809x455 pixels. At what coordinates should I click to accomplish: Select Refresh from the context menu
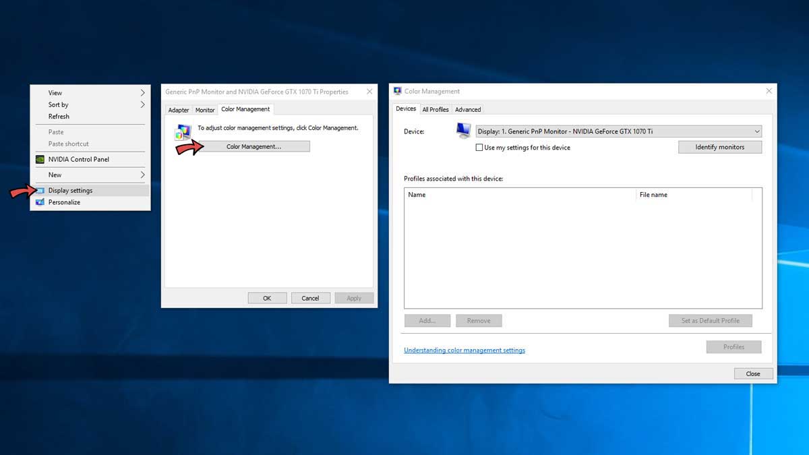coord(59,116)
